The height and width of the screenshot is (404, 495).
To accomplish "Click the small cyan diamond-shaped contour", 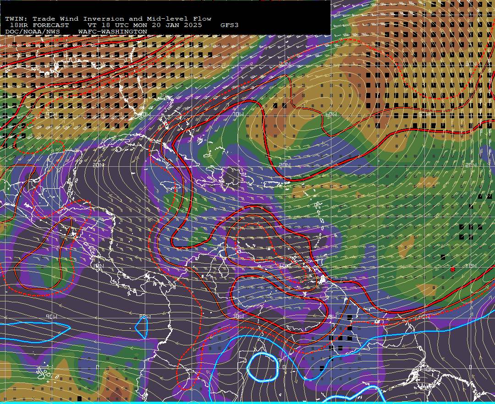I will 142,328.
